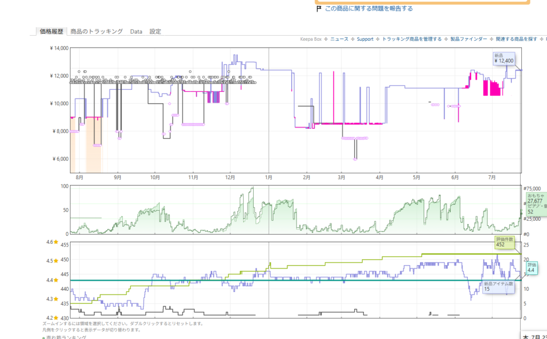Open the 製品ファインダー link
The width and height of the screenshot is (547, 339).
click(x=468, y=39)
